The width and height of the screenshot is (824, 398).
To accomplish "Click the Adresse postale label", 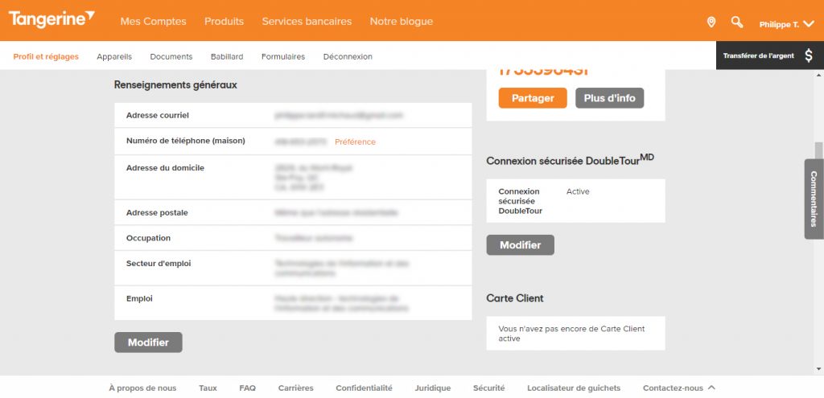I will 157,212.
